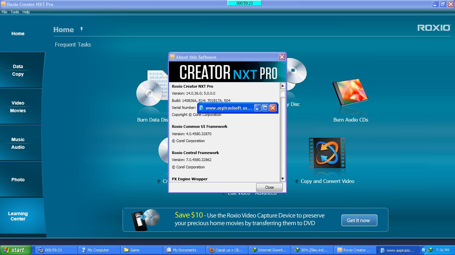The image size is (455, 255).
Task: Click the Copy and Convert Video label
Action: point(327,181)
